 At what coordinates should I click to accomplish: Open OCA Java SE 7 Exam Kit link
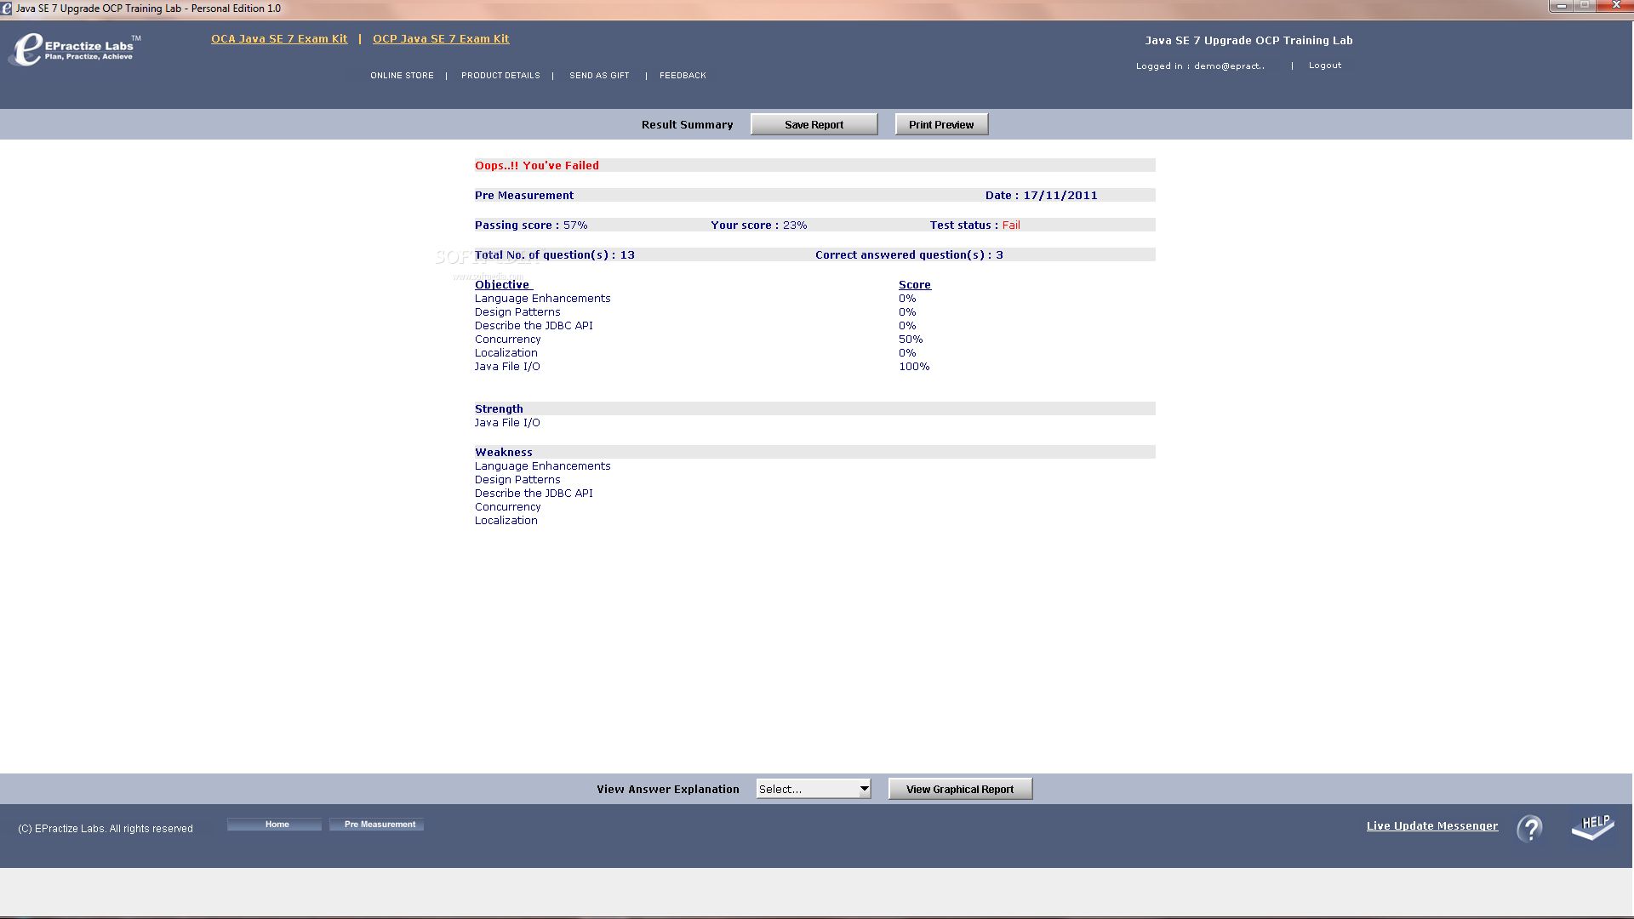pos(279,39)
